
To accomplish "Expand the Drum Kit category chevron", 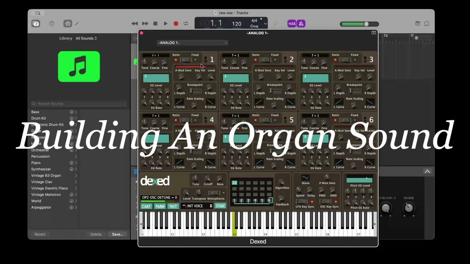I will [x=76, y=118].
